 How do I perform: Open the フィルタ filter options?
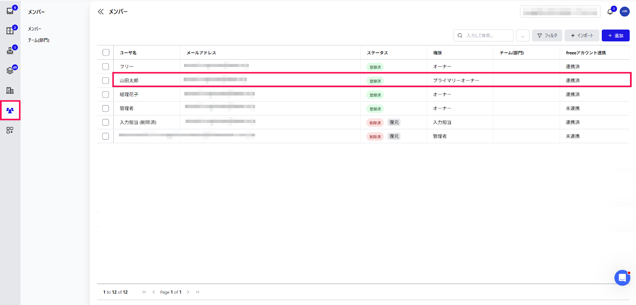pyautogui.click(x=547, y=35)
